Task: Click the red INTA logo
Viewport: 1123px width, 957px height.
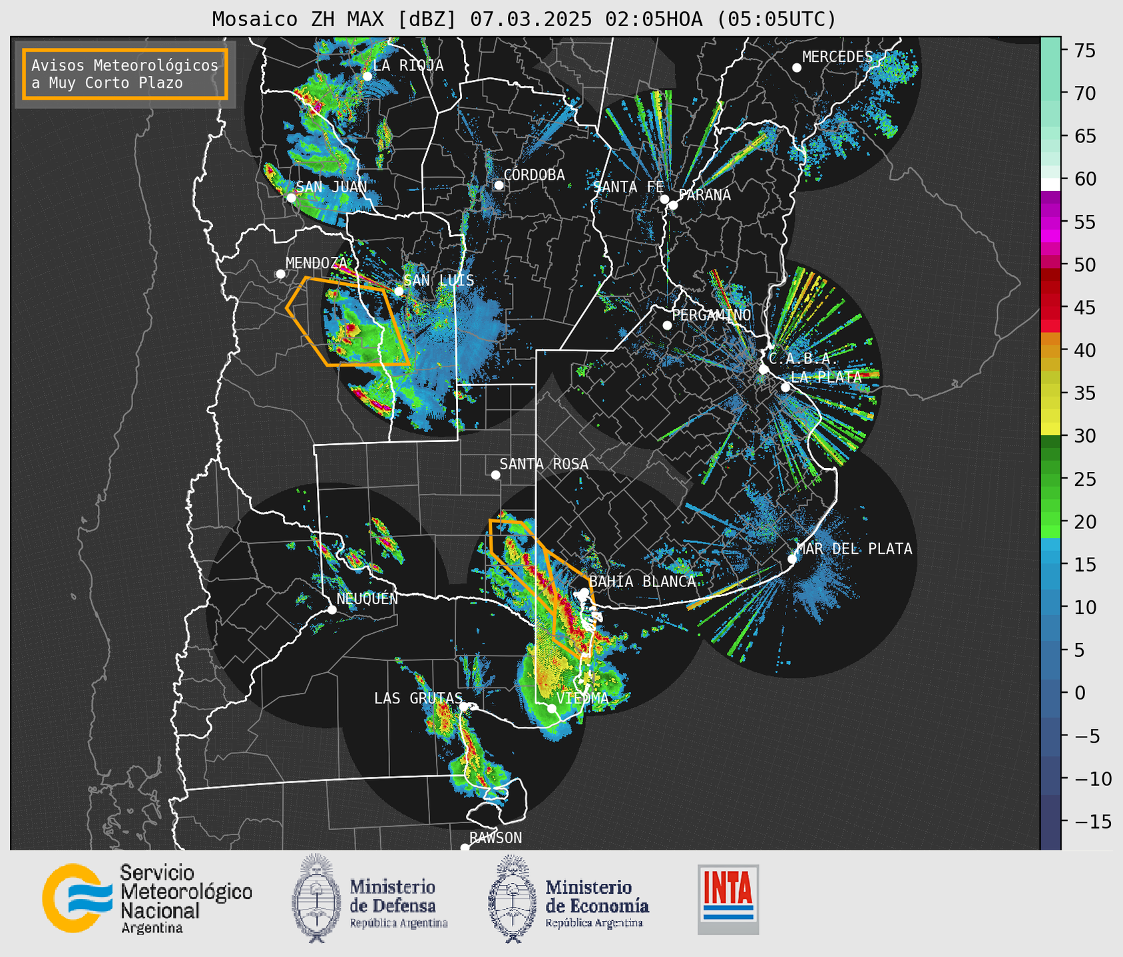Action: pyautogui.click(x=728, y=899)
